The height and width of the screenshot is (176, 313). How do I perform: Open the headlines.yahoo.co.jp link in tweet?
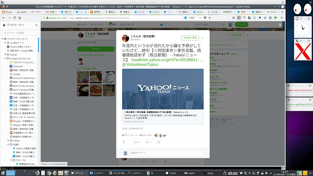(167, 60)
